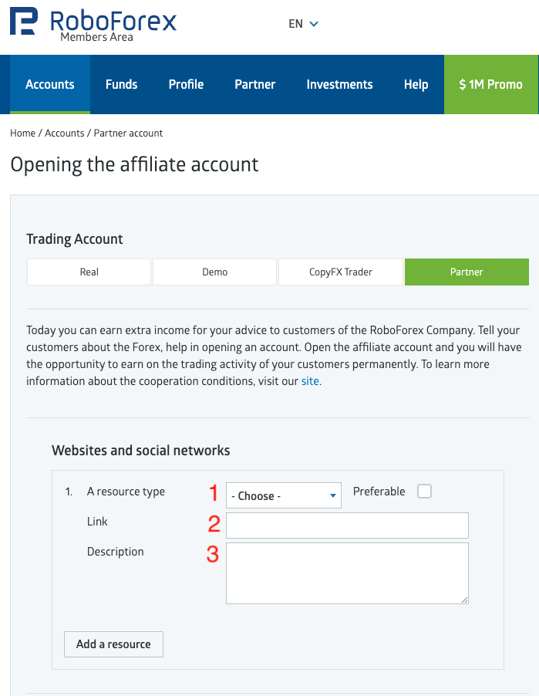539x696 pixels.
Task: Click the Accounts breadcrumb link
Action: click(x=64, y=133)
